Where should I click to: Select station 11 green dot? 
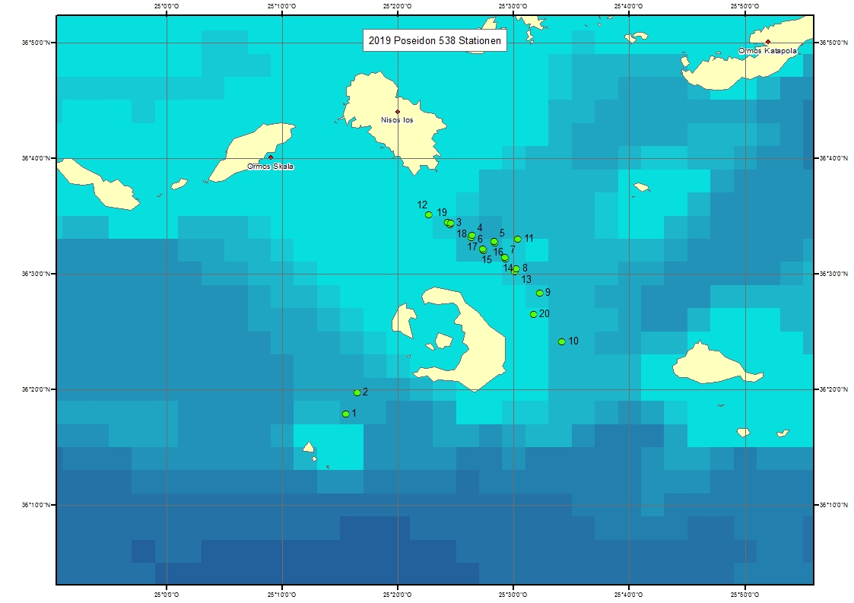(x=518, y=239)
